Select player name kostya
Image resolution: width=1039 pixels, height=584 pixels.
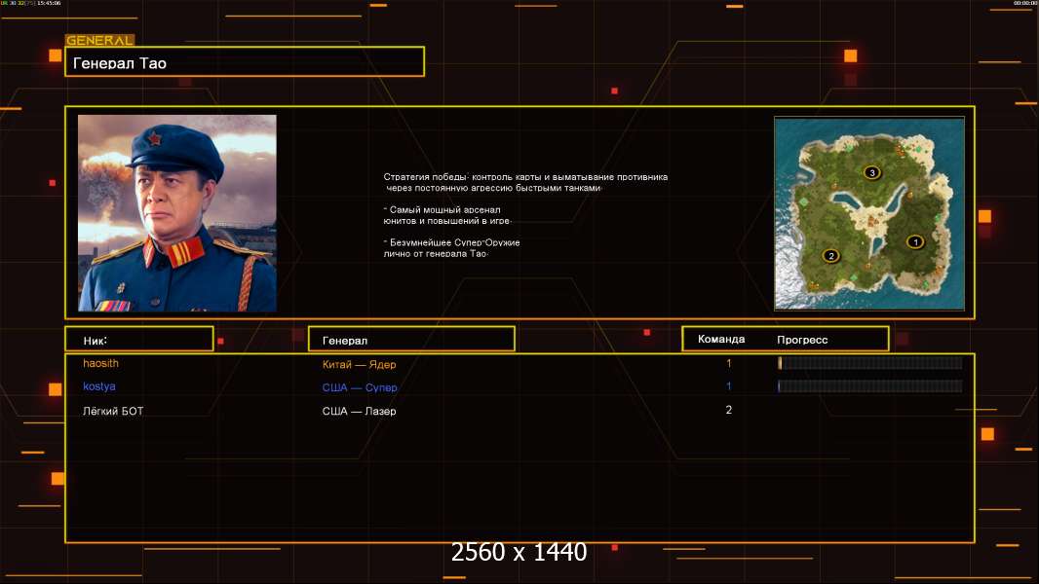tap(99, 386)
